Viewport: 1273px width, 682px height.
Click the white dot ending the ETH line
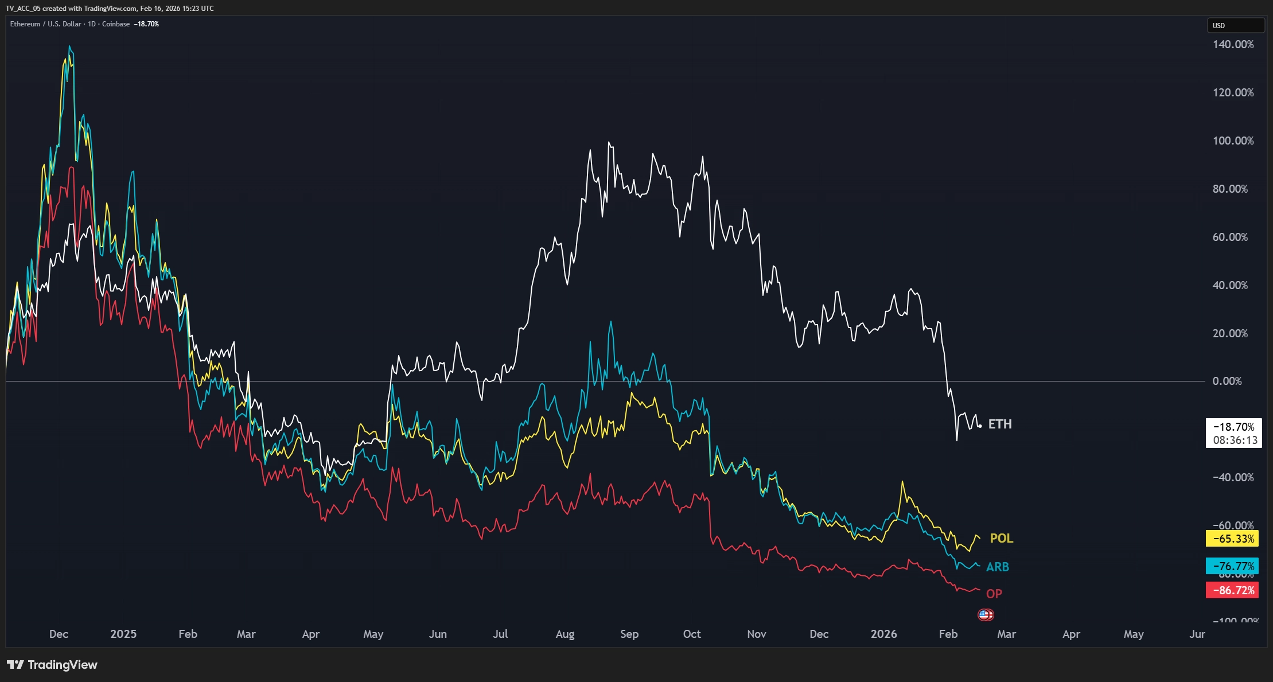tap(980, 426)
